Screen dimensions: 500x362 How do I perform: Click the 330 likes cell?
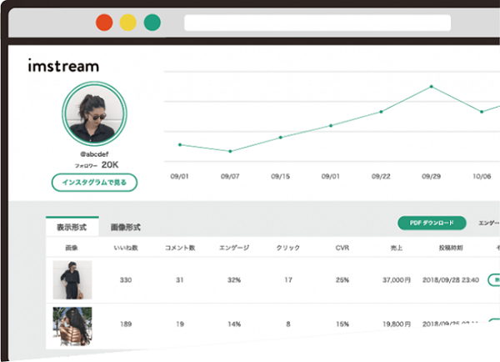[x=126, y=280]
